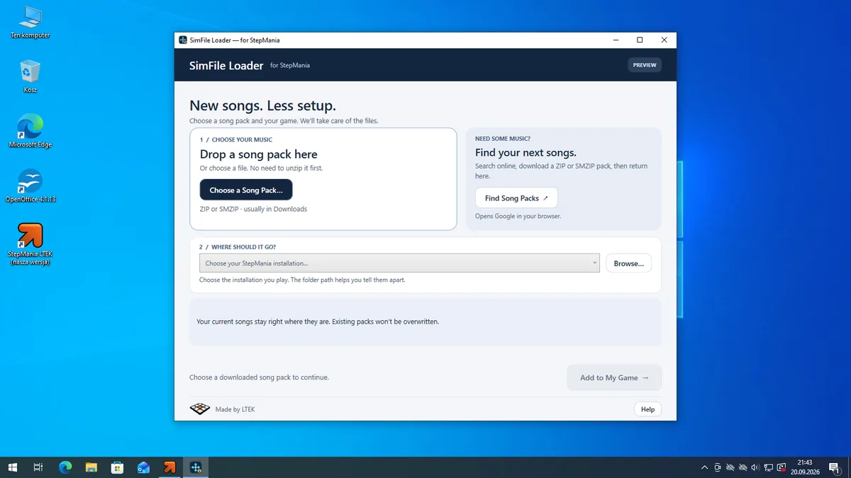Image resolution: width=851 pixels, height=478 pixels.
Task: Open Find Song Packs in browser
Action: tap(516, 198)
